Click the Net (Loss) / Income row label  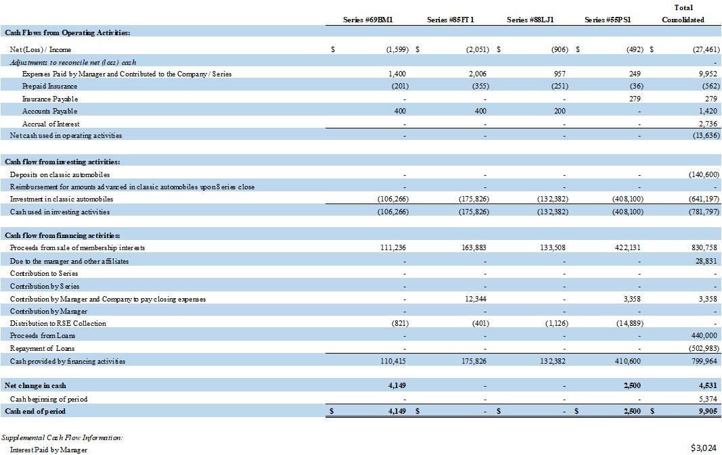point(41,49)
